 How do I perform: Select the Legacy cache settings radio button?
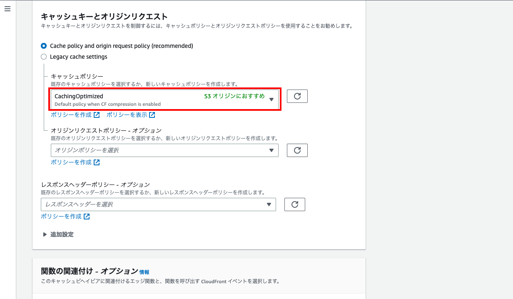click(x=44, y=57)
